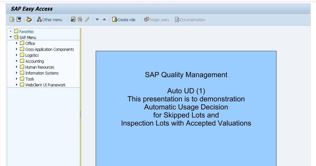Expand the WebClient UI Framework arrow
The height and width of the screenshot is (166, 316).
[16, 85]
